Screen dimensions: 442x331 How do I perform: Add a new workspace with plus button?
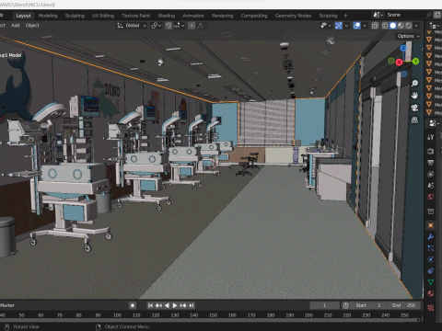pos(345,16)
